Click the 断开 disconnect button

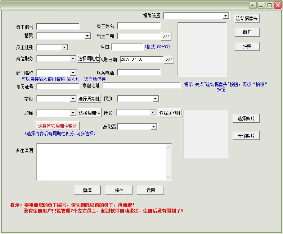point(247,32)
